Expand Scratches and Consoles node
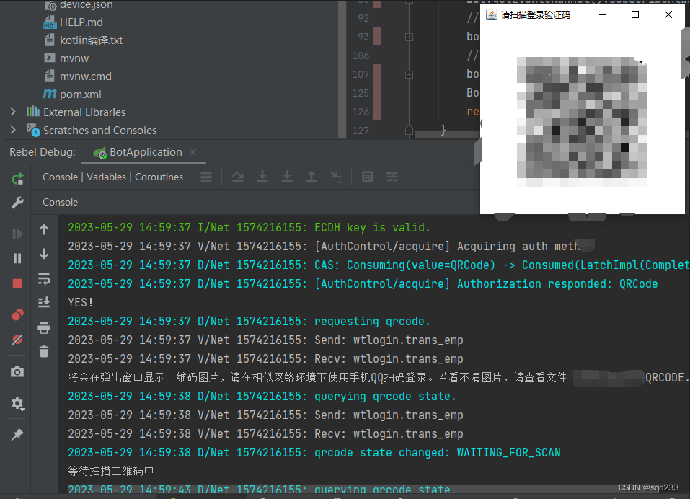 pyautogui.click(x=13, y=130)
